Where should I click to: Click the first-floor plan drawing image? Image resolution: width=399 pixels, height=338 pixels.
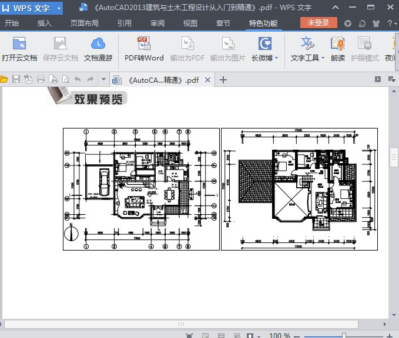[141, 189]
